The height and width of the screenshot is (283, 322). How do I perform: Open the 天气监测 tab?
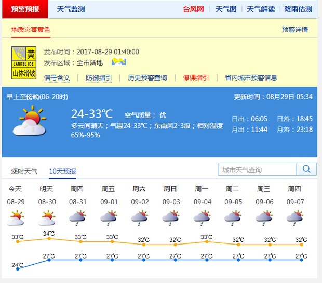click(71, 9)
